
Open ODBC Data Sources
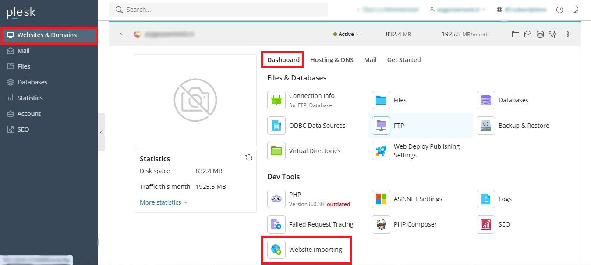click(307, 126)
